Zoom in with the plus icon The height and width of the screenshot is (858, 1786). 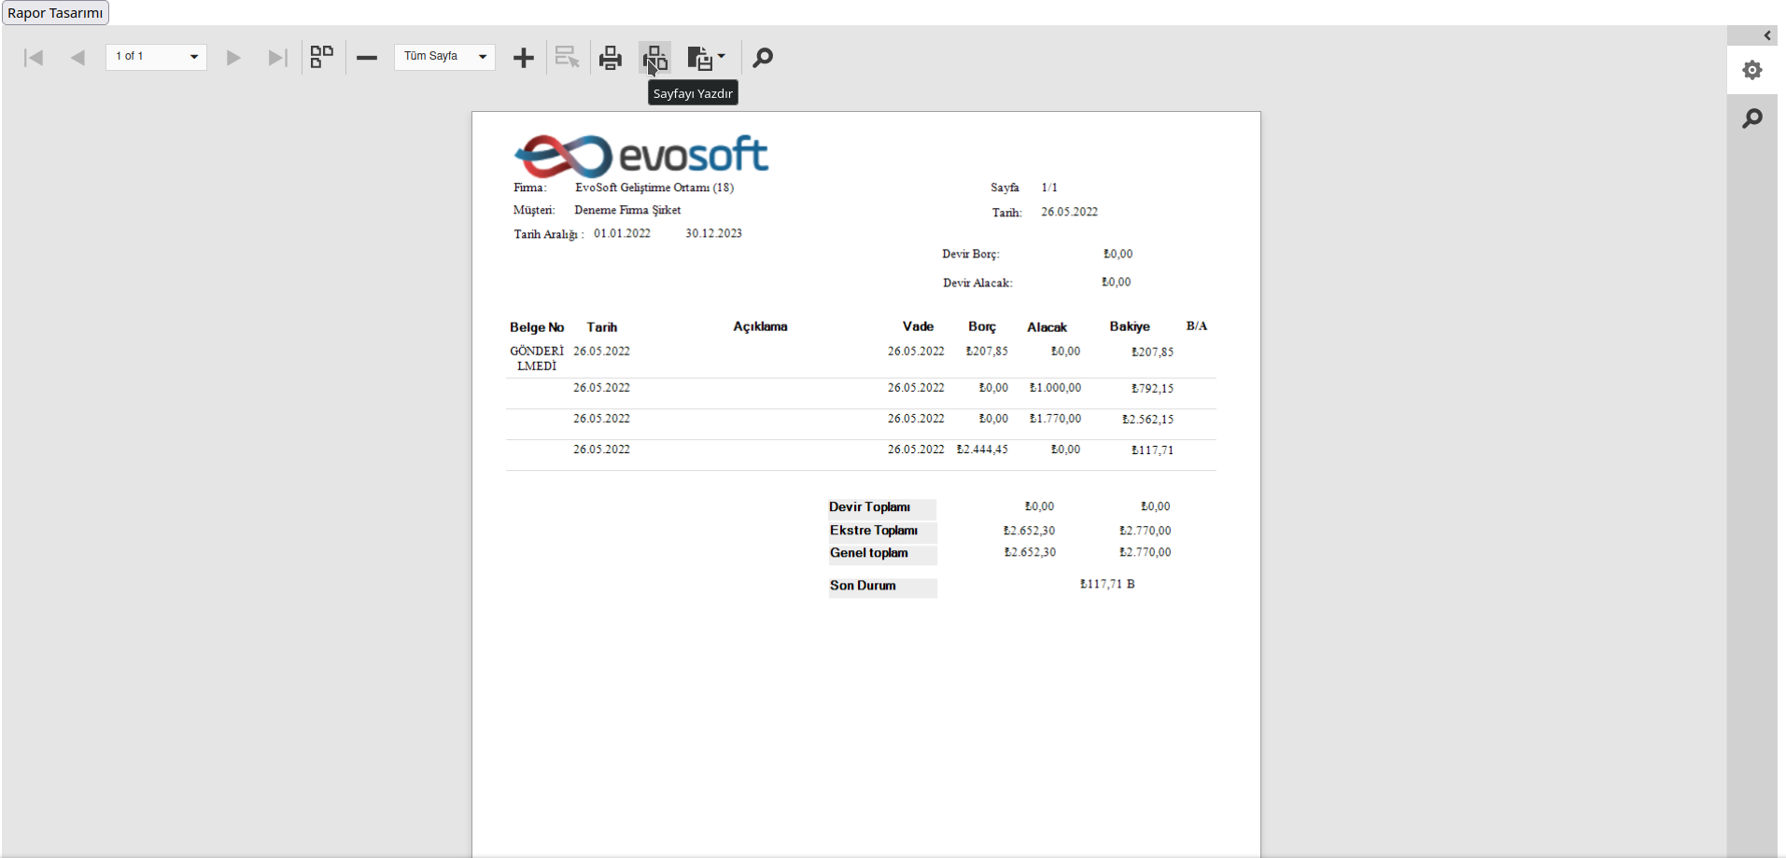tap(524, 58)
